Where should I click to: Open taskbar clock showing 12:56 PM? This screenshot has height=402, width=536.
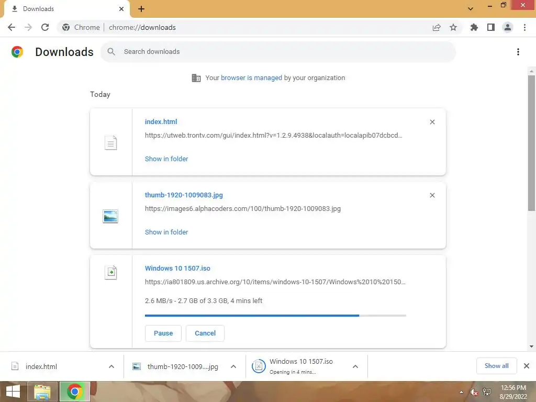[514, 392]
